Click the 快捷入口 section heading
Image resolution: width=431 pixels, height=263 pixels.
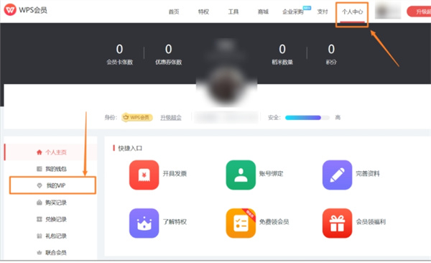tap(130, 148)
